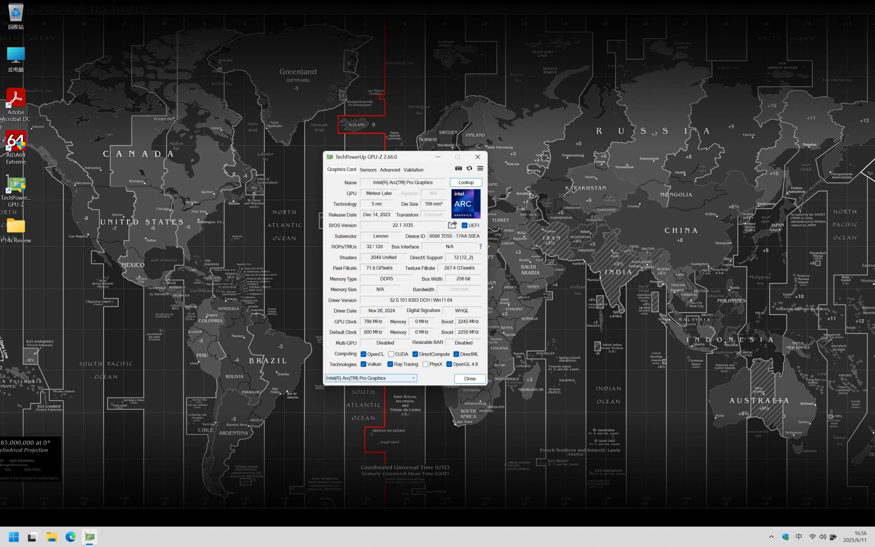
Task: Switch to the Graphics Card tab
Action: click(341, 169)
